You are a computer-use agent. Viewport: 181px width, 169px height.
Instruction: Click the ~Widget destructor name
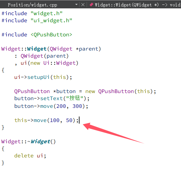click(39, 141)
